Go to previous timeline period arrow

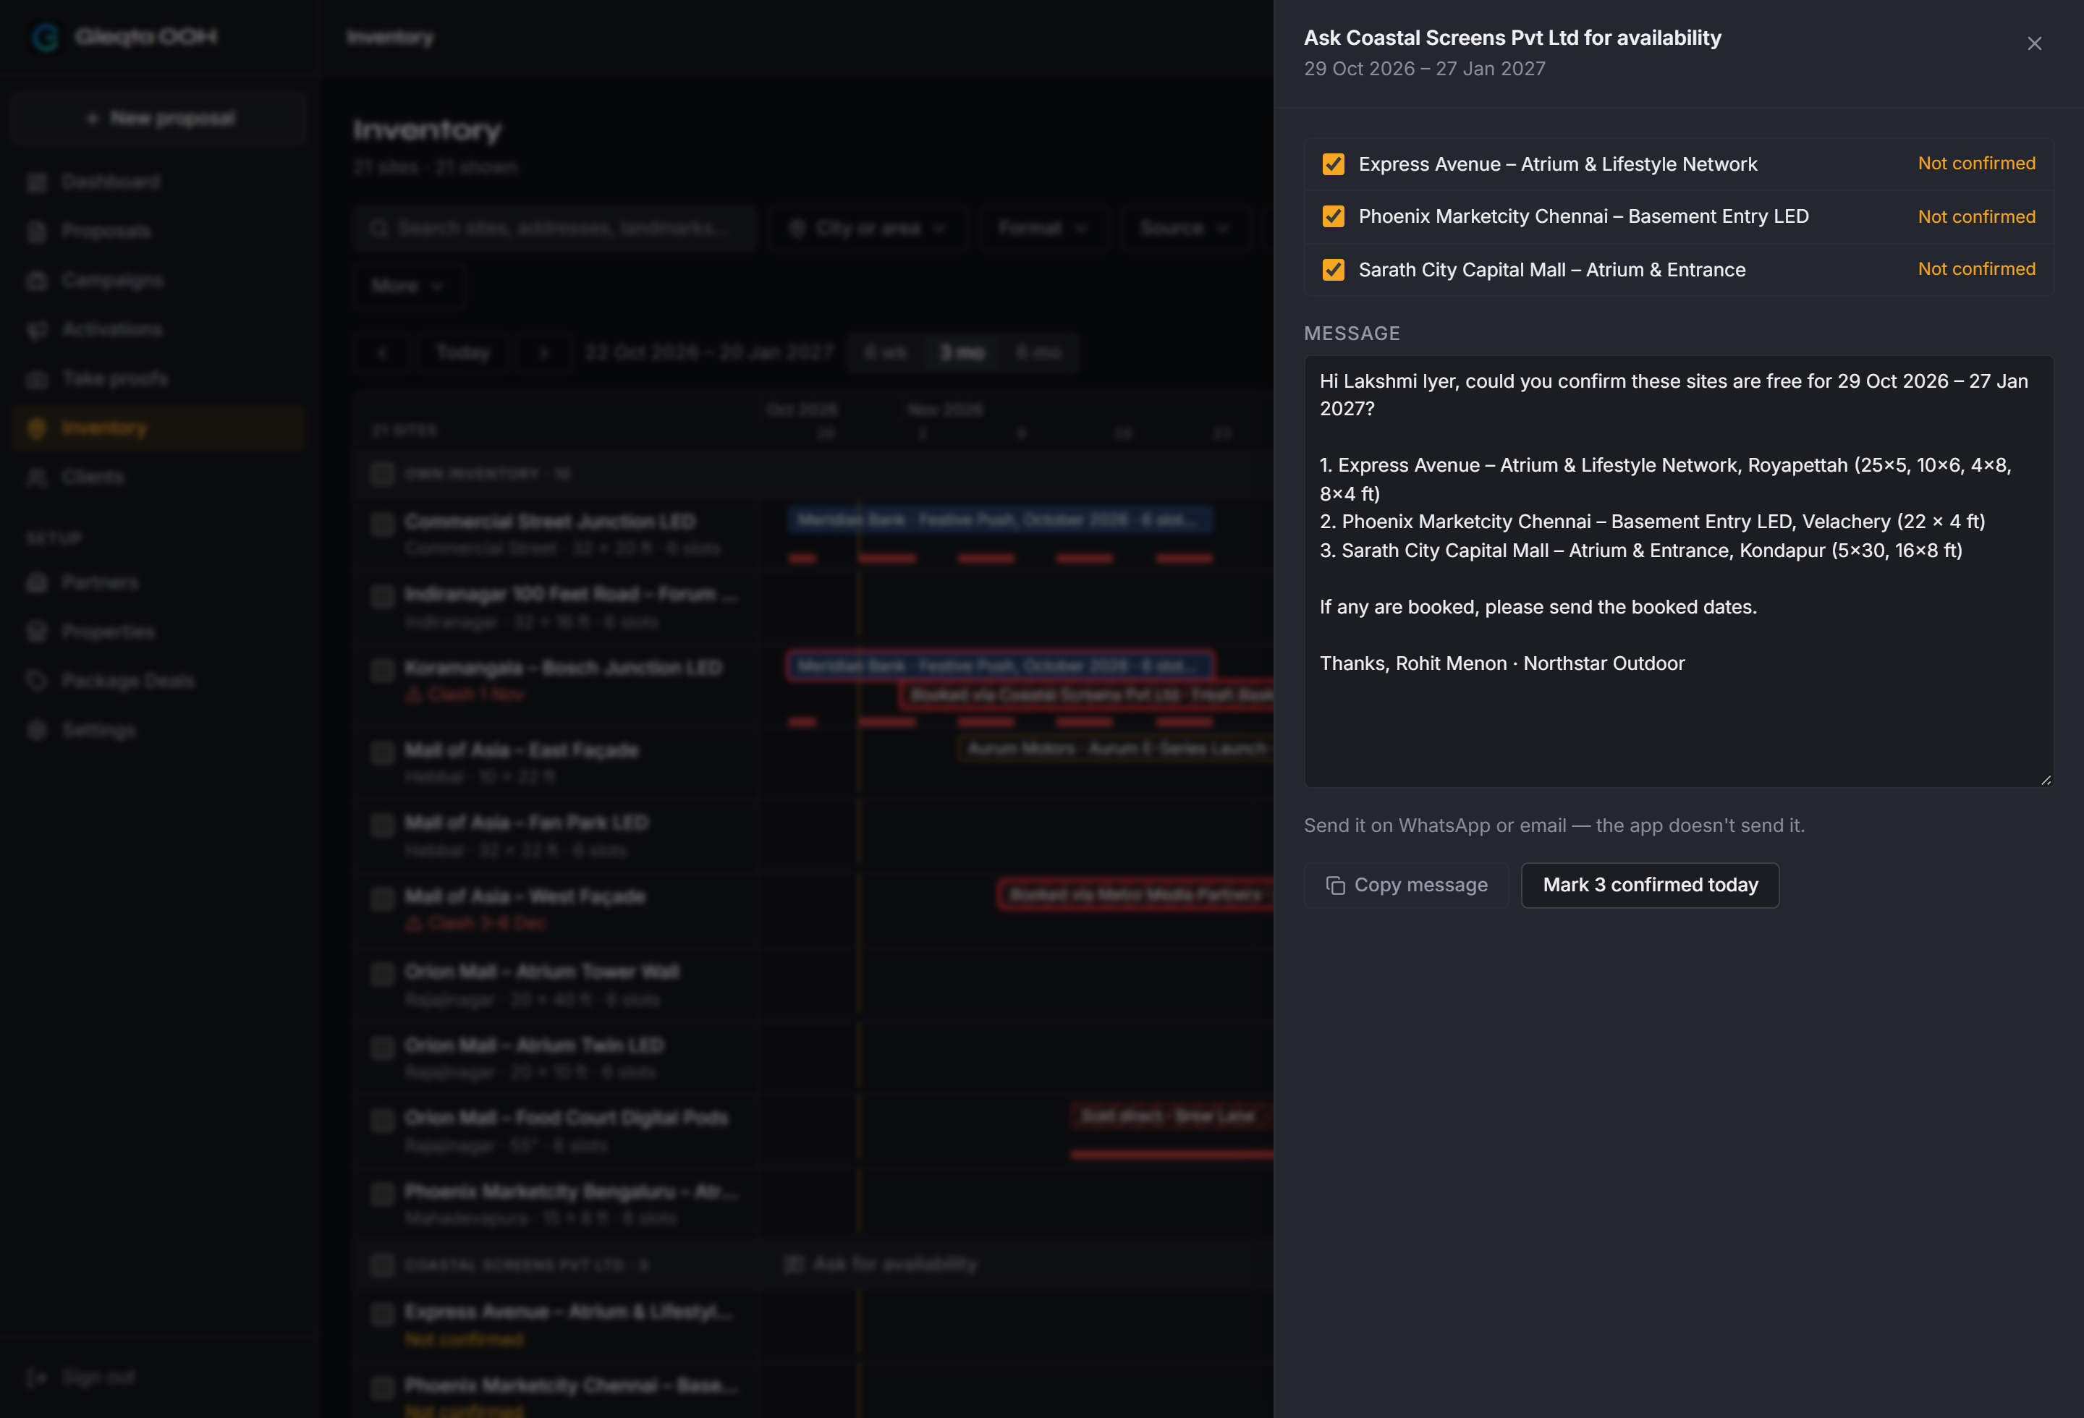[382, 352]
